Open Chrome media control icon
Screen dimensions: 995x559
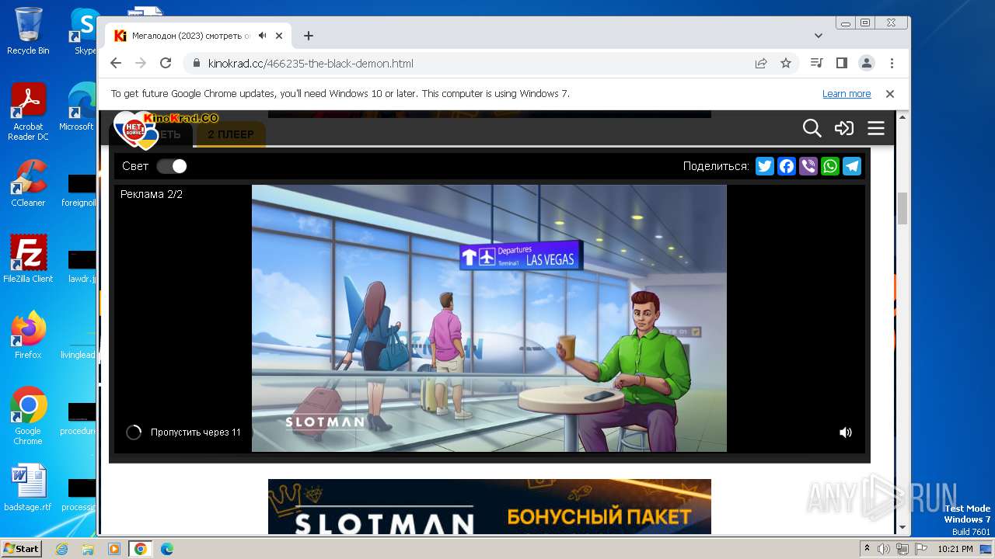[816, 63]
